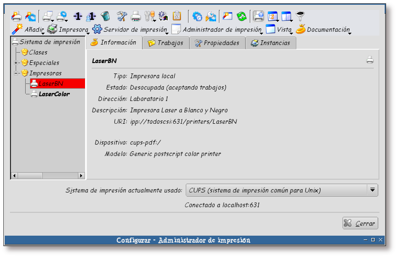Screen dimensions: 397x257
Task: Click the printer icon beside LaserBN heading
Action: pyautogui.click(x=370, y=60)
